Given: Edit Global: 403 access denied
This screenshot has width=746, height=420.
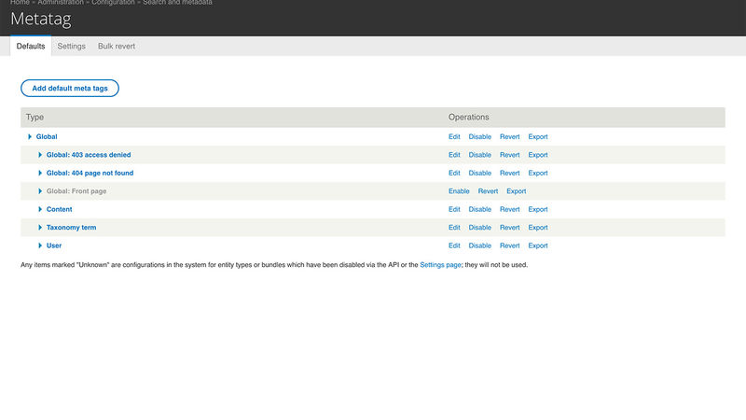Looking at the screenshot, I should tap(454, 155).
